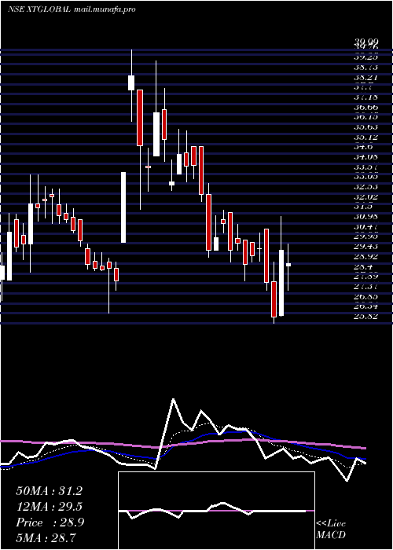Viewport: 393px width, 550px height.
Task: Click the NSE XTGLOBAL chart title
Action: pyautogui.click(x=72, y=9)
